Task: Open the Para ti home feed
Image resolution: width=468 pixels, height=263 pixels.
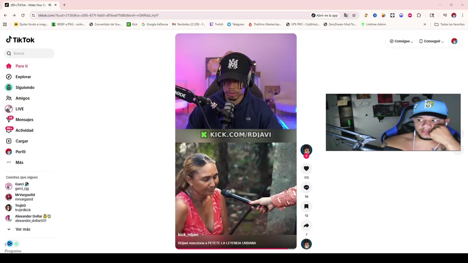Action: [22, 66]
